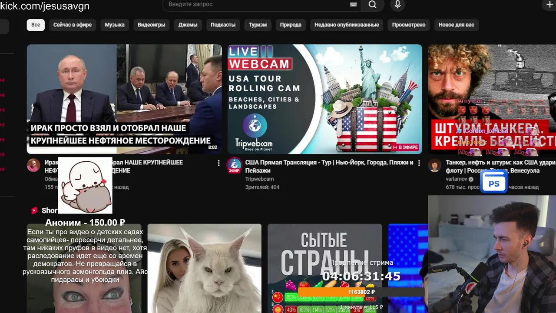Select the Все filter chip
The width and height of the screenshot is (556, 313).
tap(36, 25)
